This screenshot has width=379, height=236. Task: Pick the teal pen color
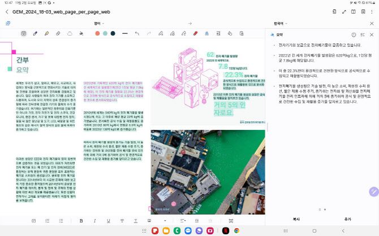pyautogui.click(x=105, y=33)
